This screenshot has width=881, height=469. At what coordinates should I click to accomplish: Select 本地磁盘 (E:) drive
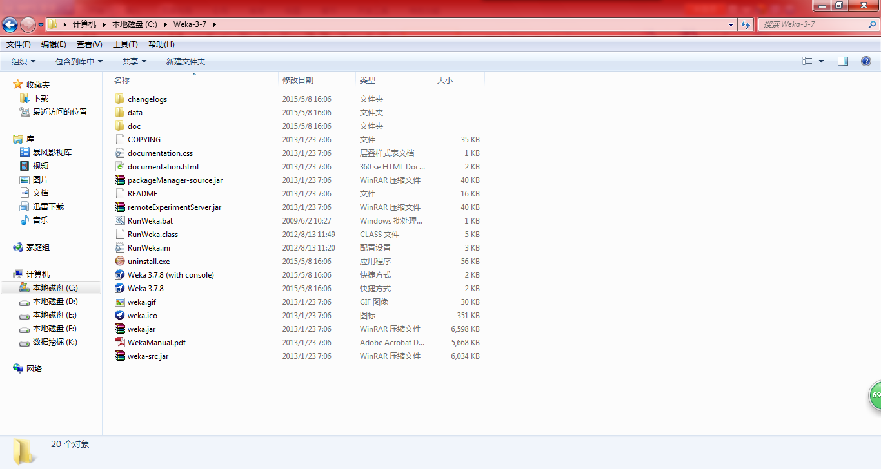[55, 315]
